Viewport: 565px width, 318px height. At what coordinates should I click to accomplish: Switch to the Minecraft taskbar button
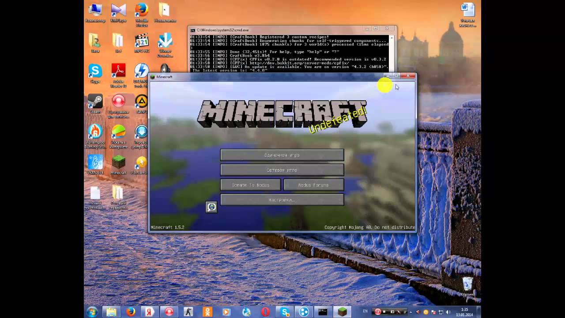tap(342, 312)
